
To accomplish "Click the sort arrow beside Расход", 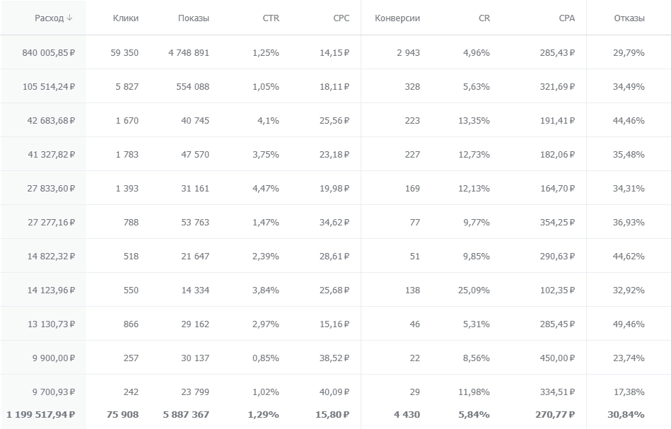I will (x=69, y=18).
